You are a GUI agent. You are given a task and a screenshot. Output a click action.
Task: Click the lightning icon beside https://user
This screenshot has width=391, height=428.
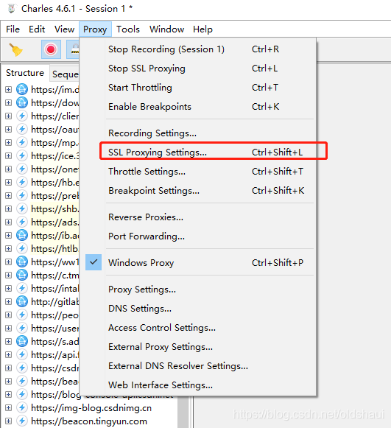pos(22,328)
